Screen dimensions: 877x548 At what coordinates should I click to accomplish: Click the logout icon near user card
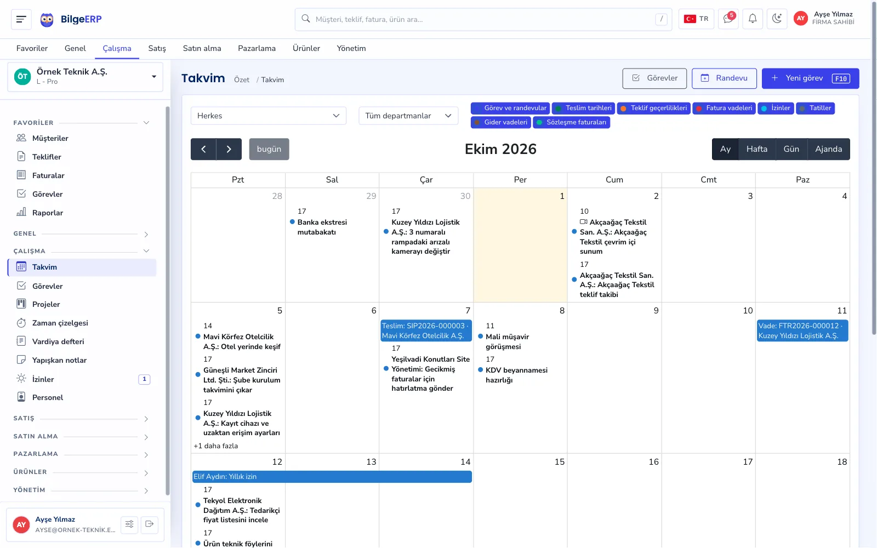click(149, 524)
